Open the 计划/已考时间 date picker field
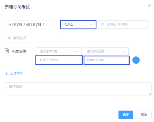This screenshot has width=154, height=122. pyautogui.click(x=123, y=25)
